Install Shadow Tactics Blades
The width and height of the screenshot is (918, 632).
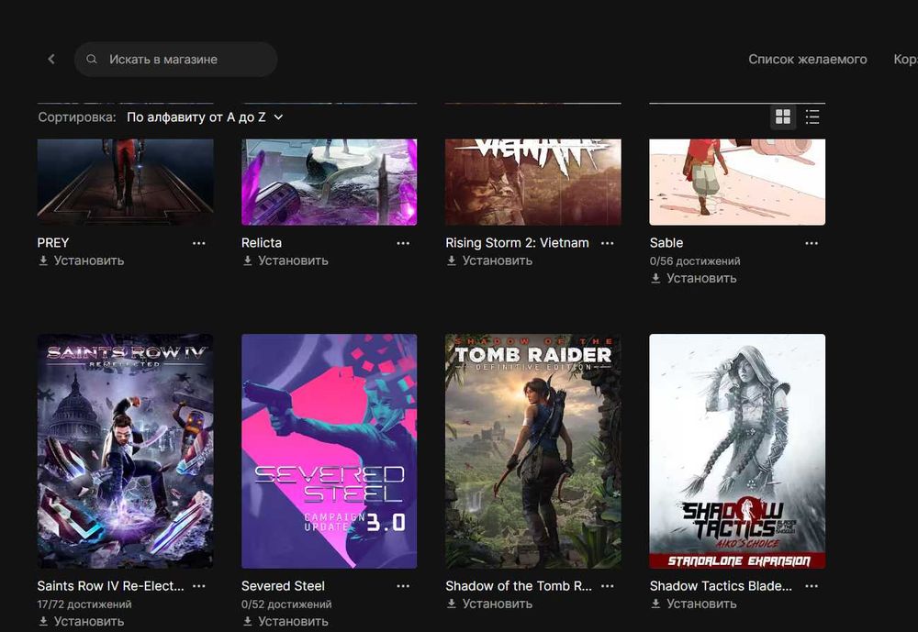pyautogui.click(x=694, y=604)
